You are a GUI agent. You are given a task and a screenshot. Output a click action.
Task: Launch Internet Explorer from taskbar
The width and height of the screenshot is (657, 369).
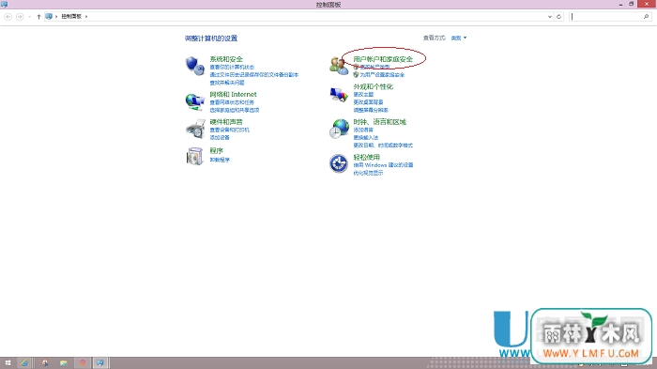click(x=24, y=363)
